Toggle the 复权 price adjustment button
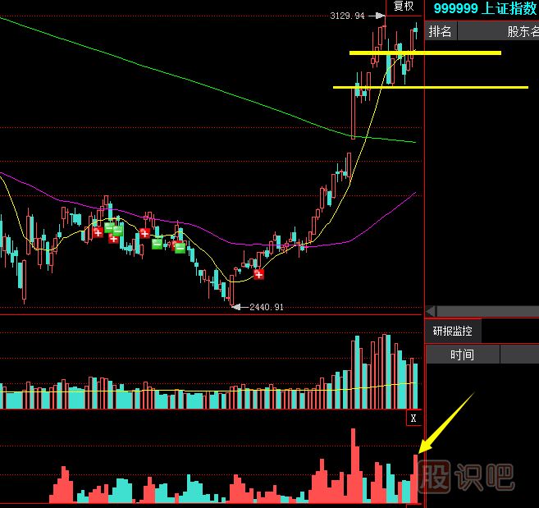539x508 pixels. click(x=404, y=7)
